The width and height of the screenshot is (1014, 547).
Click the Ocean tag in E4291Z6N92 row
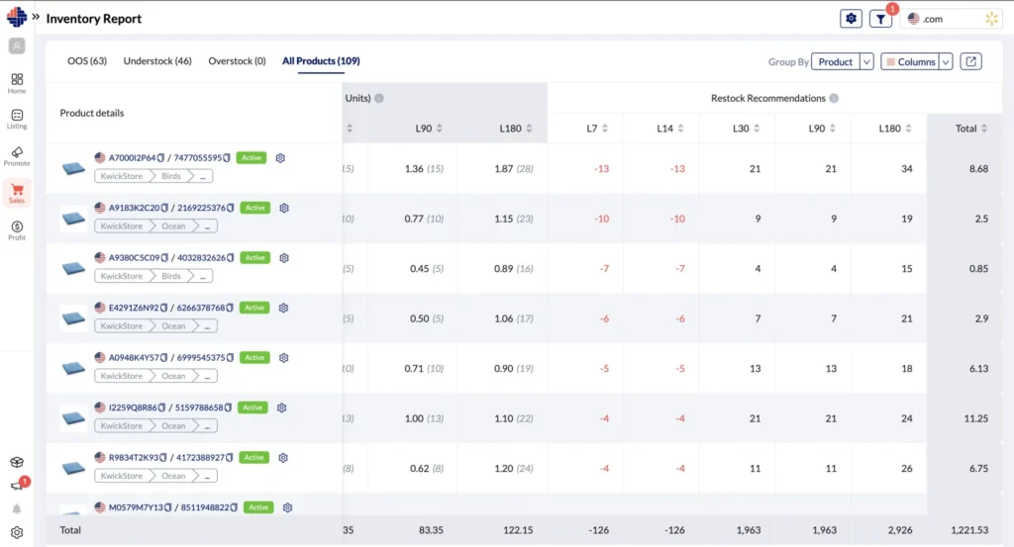(173, 326)
